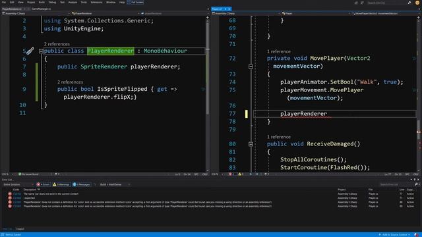Switch to the GameManager.cs tab
Viewport: 422px width, 237px height.
[x=41, y=9]
